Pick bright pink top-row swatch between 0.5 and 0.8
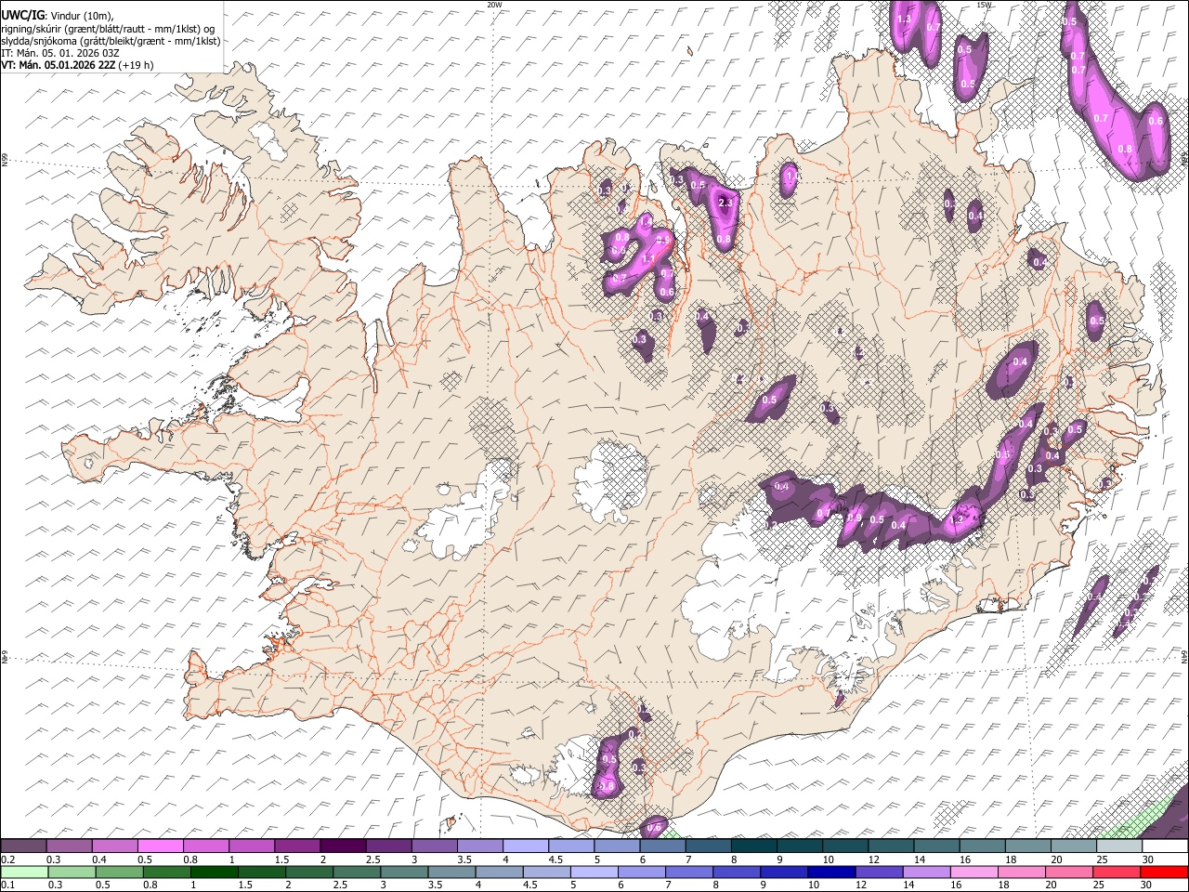Screen dimensions: 1189x892 [x=161, y=846]
